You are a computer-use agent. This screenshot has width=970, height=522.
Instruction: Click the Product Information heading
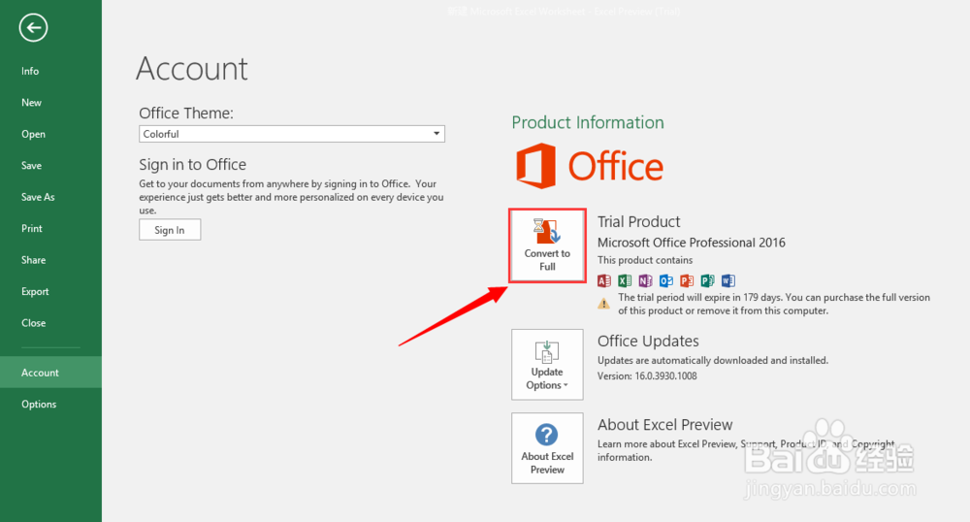point(588,122)
